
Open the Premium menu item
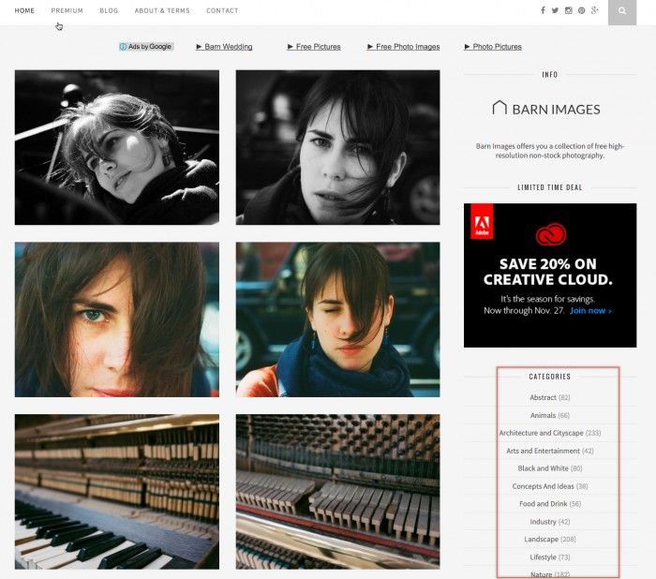click(67, 10)
